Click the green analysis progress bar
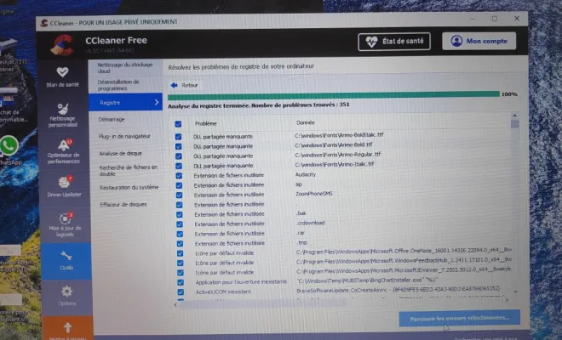Image resolution: width=562 pixels, height=340 pixels. 333,95
